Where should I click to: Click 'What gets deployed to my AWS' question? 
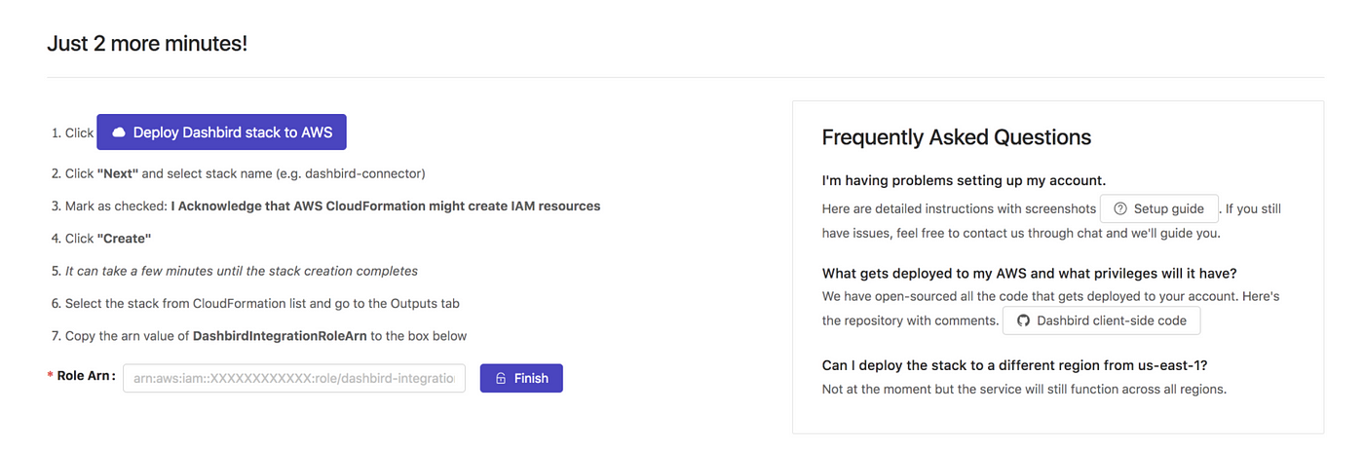point(1030,273)
